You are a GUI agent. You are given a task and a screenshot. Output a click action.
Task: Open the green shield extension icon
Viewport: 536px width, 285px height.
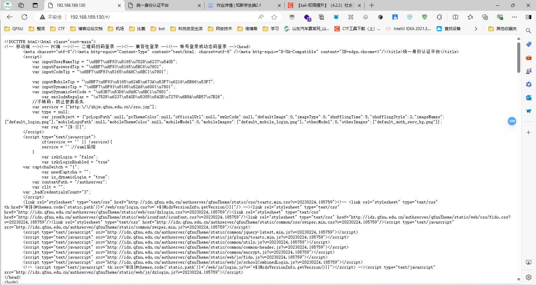pyautogui.click(x=425, y=17)
